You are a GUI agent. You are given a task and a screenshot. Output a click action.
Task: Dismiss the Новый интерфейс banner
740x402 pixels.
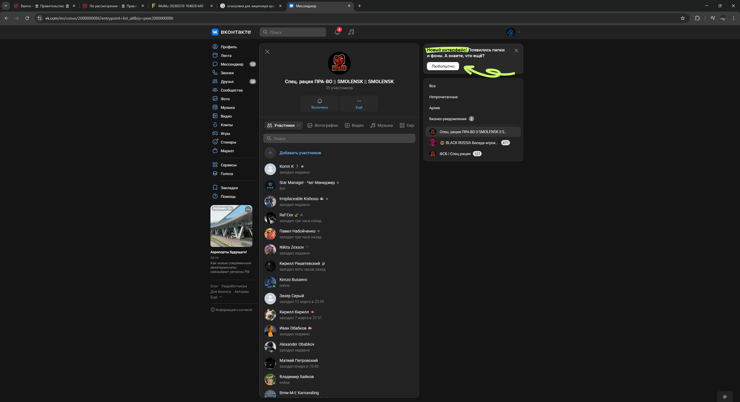tap(516, 51)
